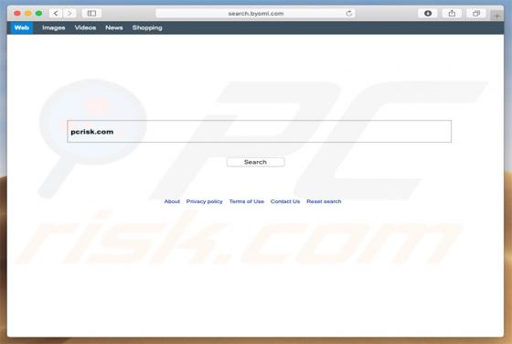Open the Safari downloads list
Image resolution: width=512 pixels, height=344 pixels.
pyautogui.click(x=428, y=14)
